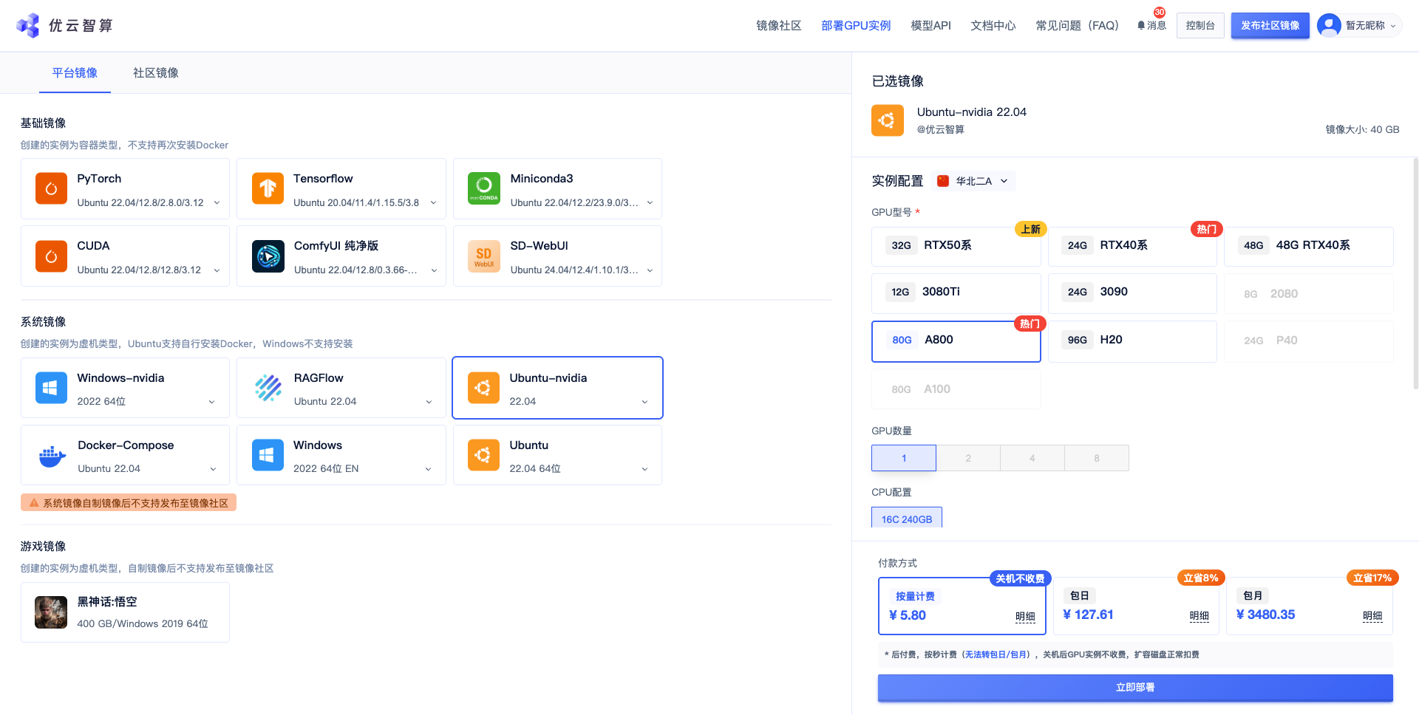
Task: Choose 按量计费 payment option
Action: (x=962, y=606)
